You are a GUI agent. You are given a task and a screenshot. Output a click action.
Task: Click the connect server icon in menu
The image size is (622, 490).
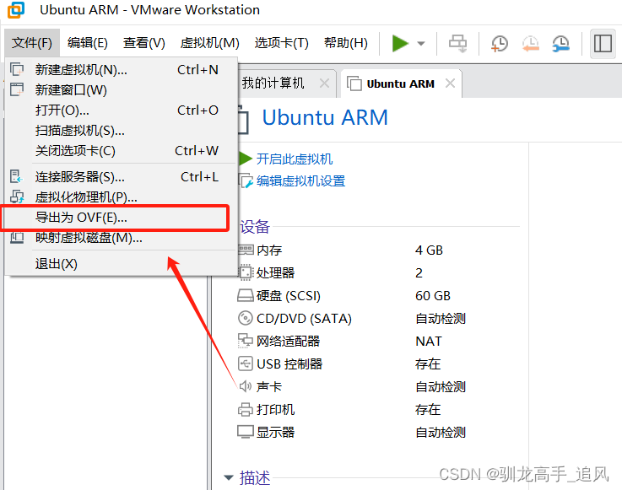17,176
